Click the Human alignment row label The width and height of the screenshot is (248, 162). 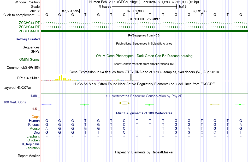click(x=34, y=121)
